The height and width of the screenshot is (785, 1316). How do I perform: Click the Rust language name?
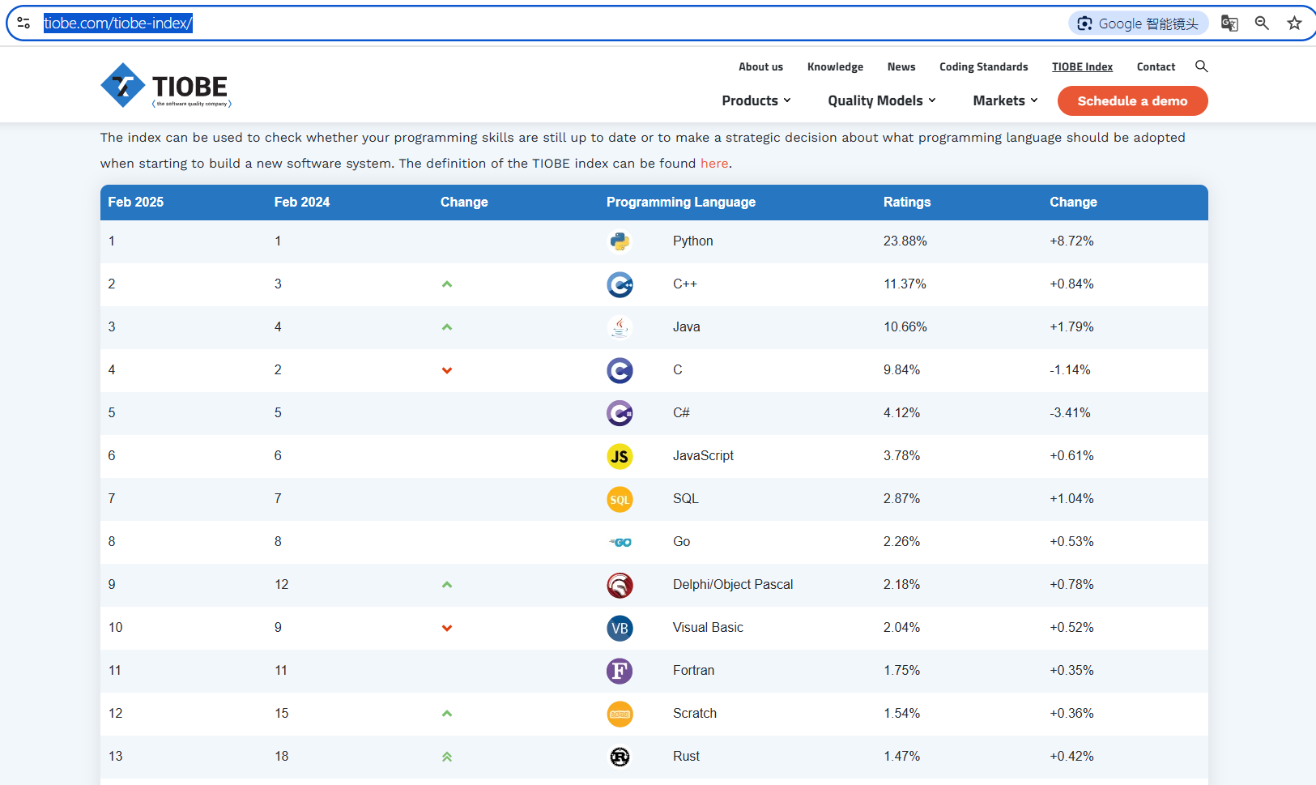pyautogui.click(x=686, y=757)
